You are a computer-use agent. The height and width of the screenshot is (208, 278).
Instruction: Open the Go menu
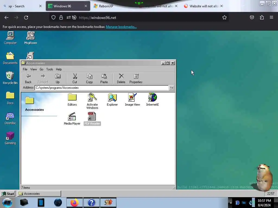coord(42,69)
